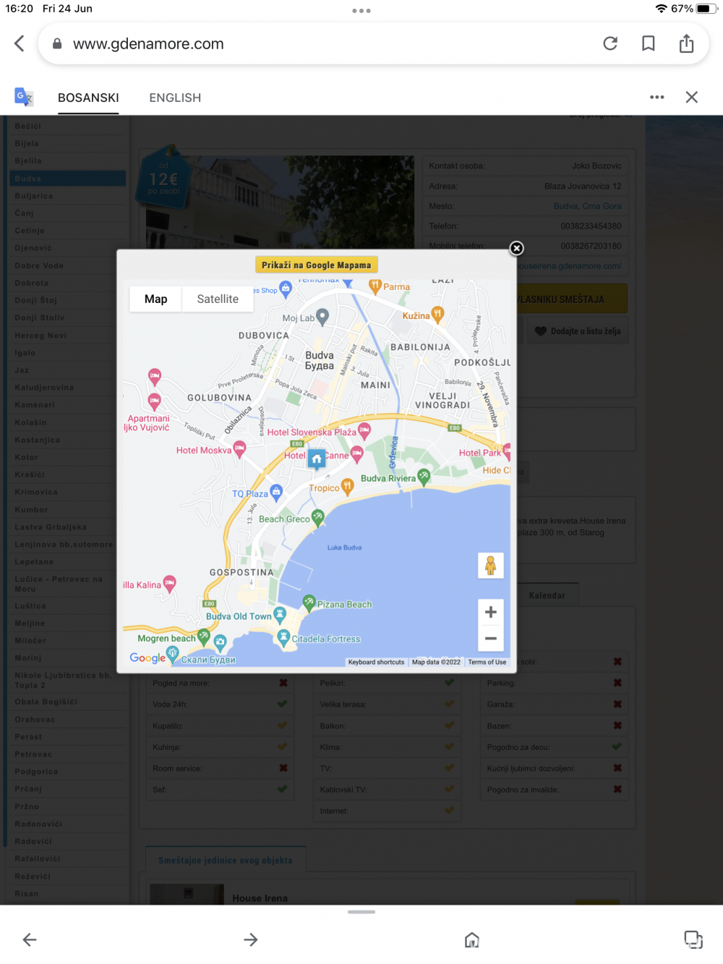
Task: Click the Budva Будва map label
Action: point(320,360)
